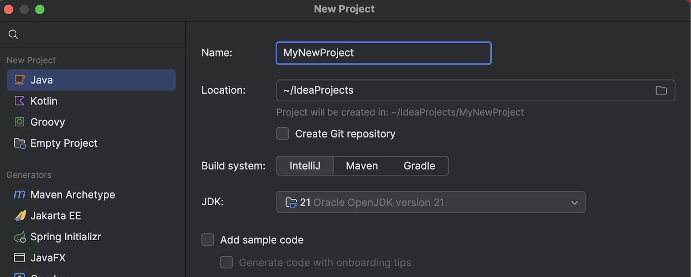
Task: Tick the Add sample code checkbox
Action: (x=208, y=240)
